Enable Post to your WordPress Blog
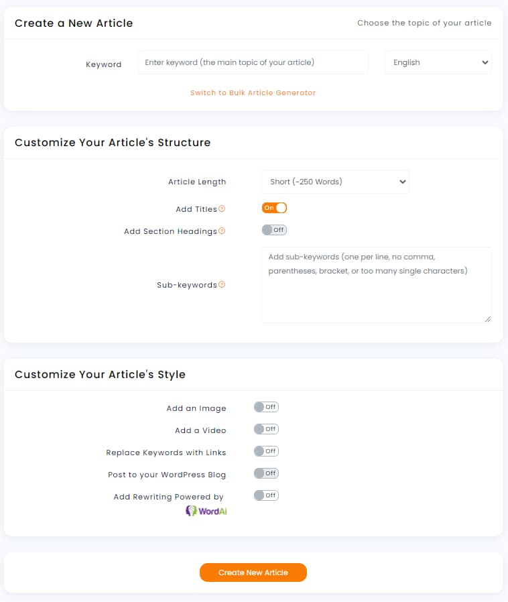Screen dimensions: 508x602 click(266, 473)
